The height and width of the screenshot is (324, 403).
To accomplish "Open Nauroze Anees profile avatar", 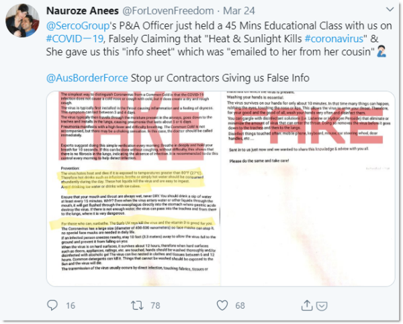I will point(22,21).
